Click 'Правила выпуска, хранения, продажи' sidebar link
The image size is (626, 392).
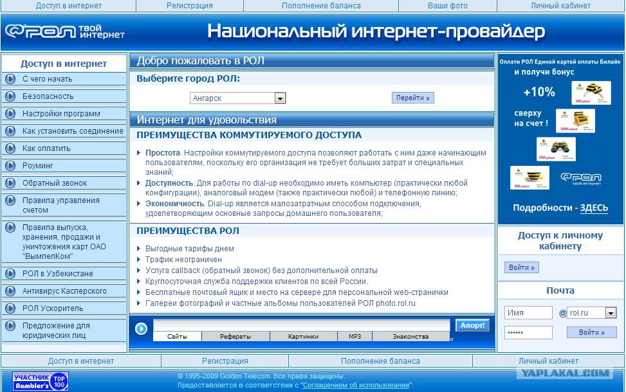64,242
